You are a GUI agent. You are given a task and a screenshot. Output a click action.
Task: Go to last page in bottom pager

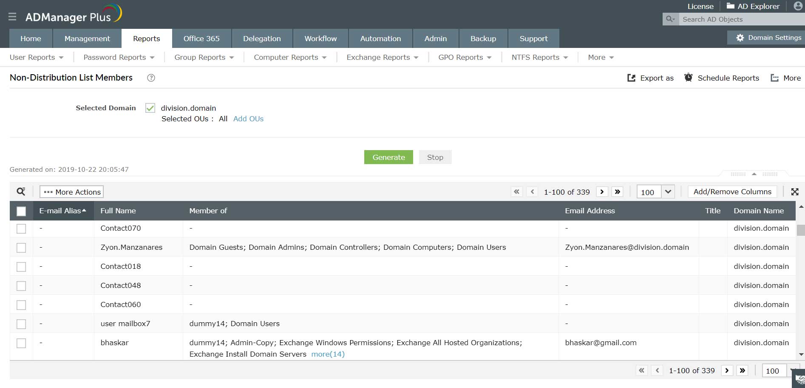(743, 370)
